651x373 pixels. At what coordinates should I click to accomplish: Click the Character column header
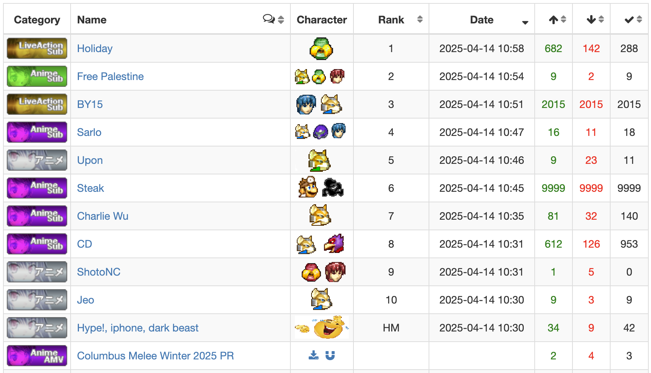tap(322, 20)
